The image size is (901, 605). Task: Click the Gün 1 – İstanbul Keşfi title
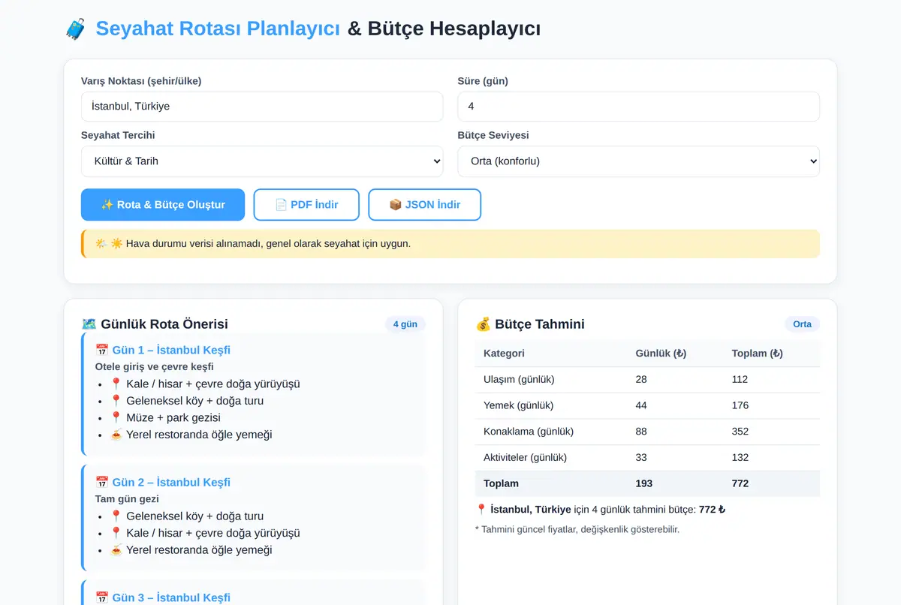coord(171,350)
